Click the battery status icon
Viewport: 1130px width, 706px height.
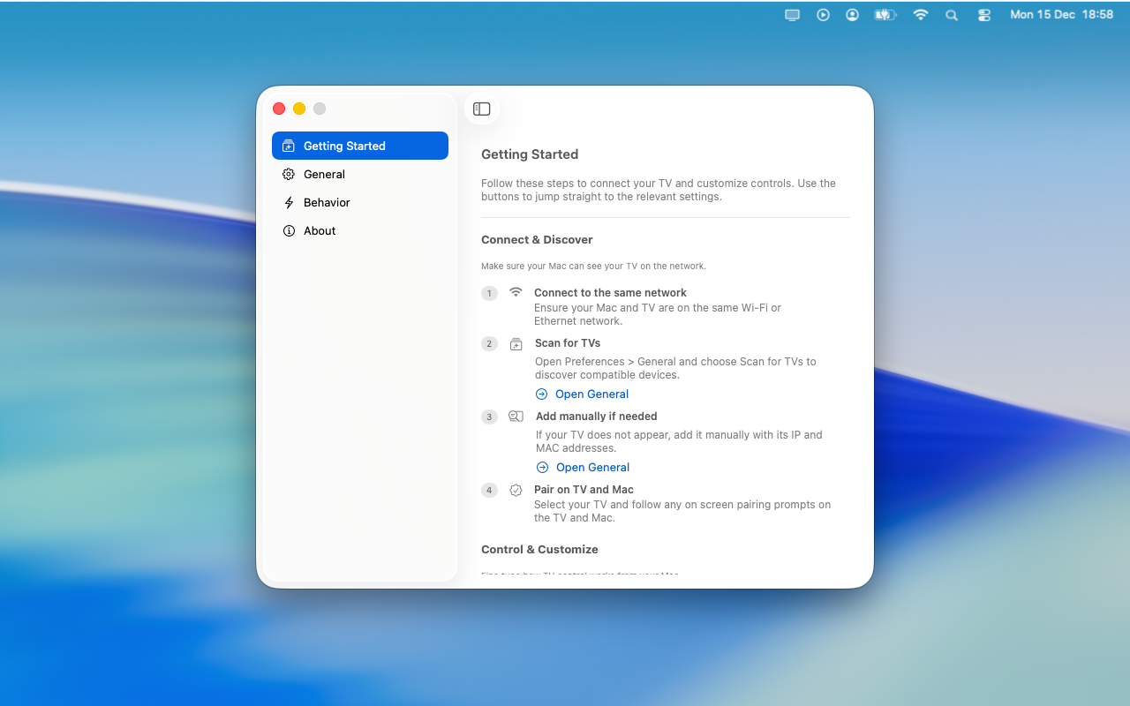coord(885,15)
